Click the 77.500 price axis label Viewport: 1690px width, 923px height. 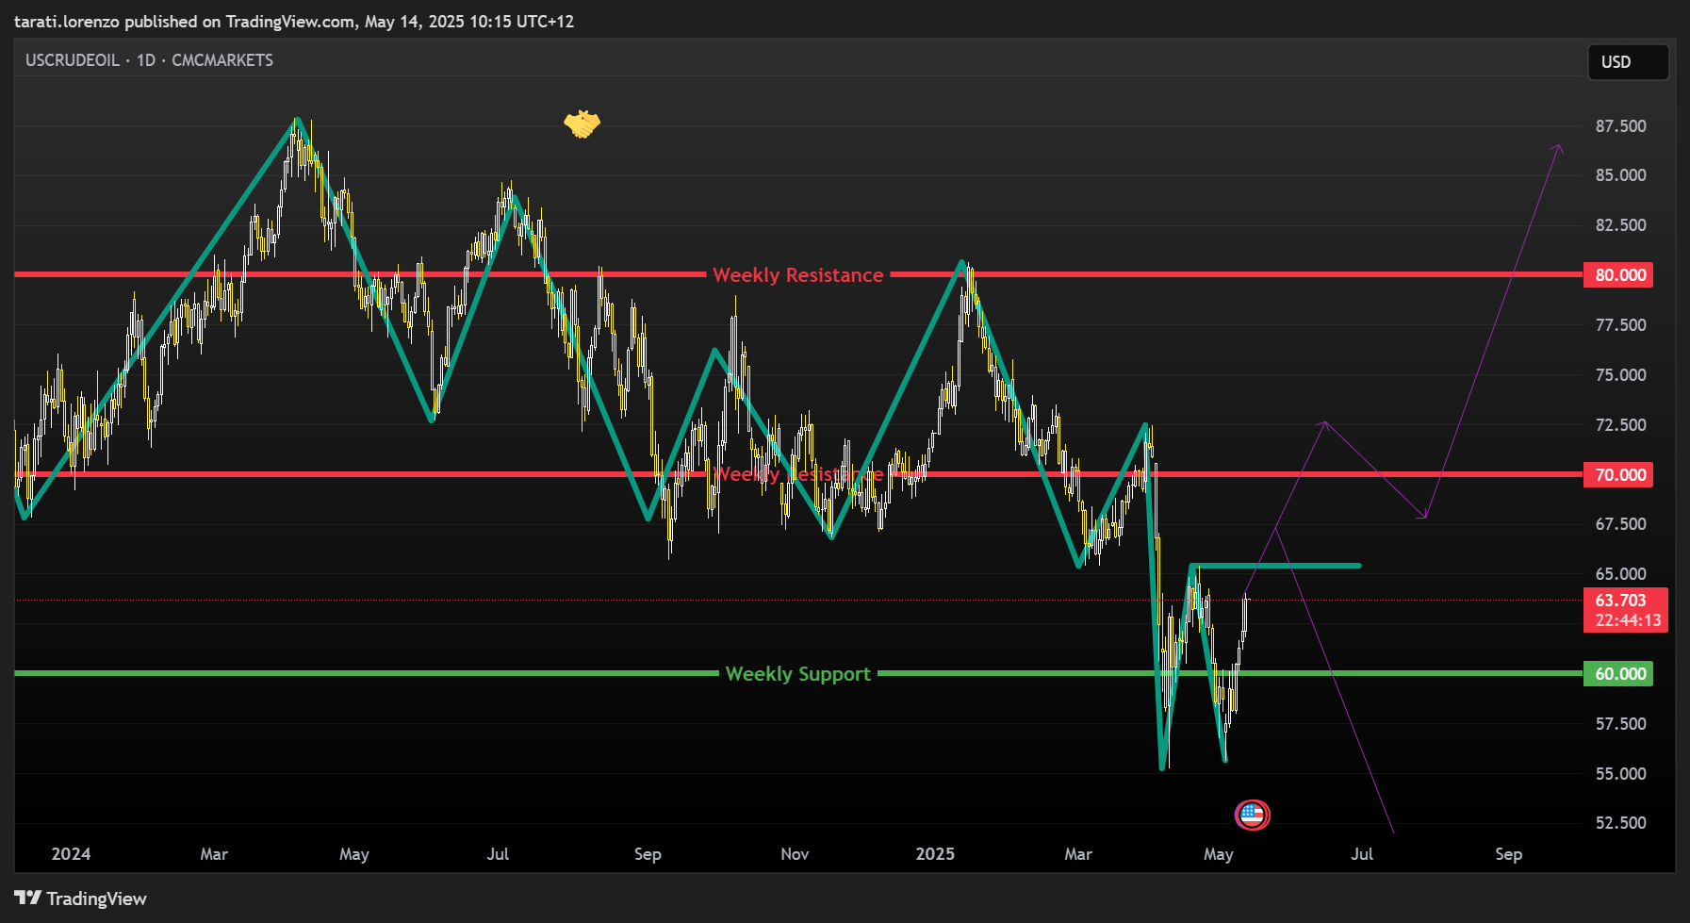[1620, 325]
